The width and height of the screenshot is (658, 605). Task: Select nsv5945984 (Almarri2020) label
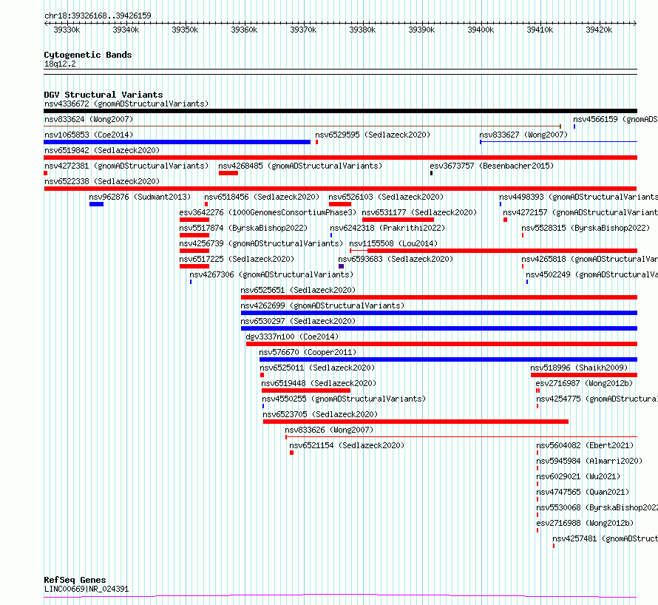[x=589, y=461]
